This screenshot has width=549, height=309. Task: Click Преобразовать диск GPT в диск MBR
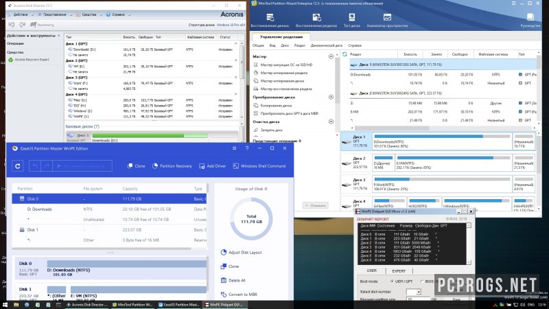[x=286, y=113]
